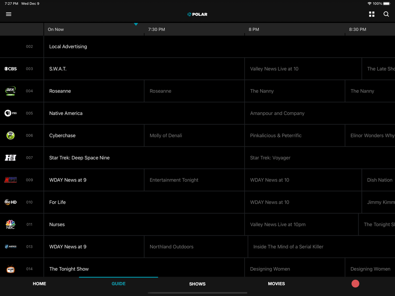The image size is (395, 296).
Task: Open Entertainment Tonight listing
Action: [194, 180]
